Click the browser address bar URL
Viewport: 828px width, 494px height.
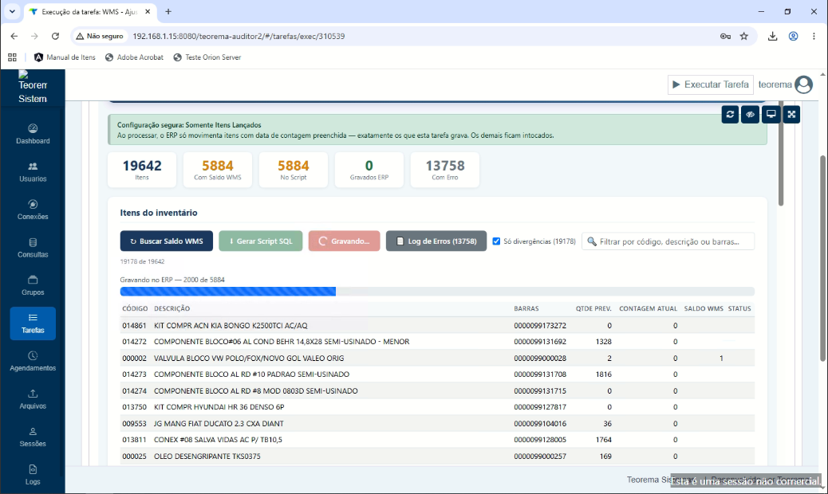click(x=239, y=37)
